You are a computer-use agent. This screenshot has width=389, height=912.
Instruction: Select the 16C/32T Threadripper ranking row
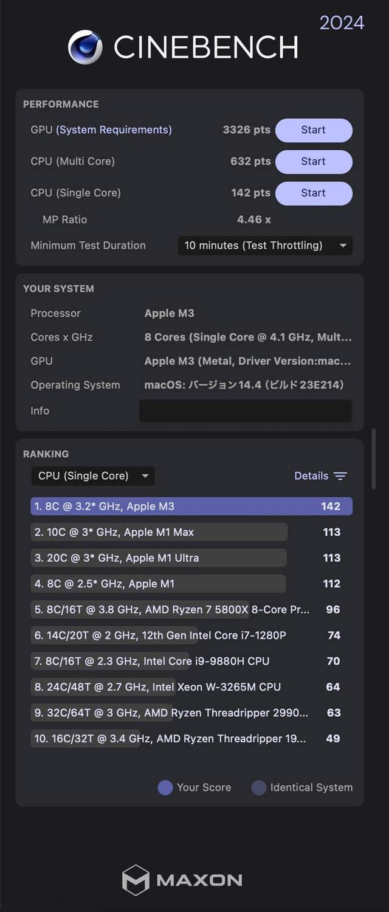click(191, 739)
